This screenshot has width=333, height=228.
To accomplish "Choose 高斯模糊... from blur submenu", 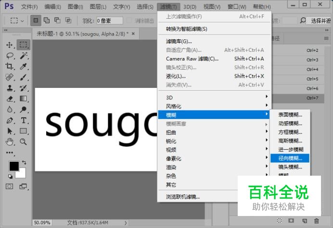I will point(290,141).
